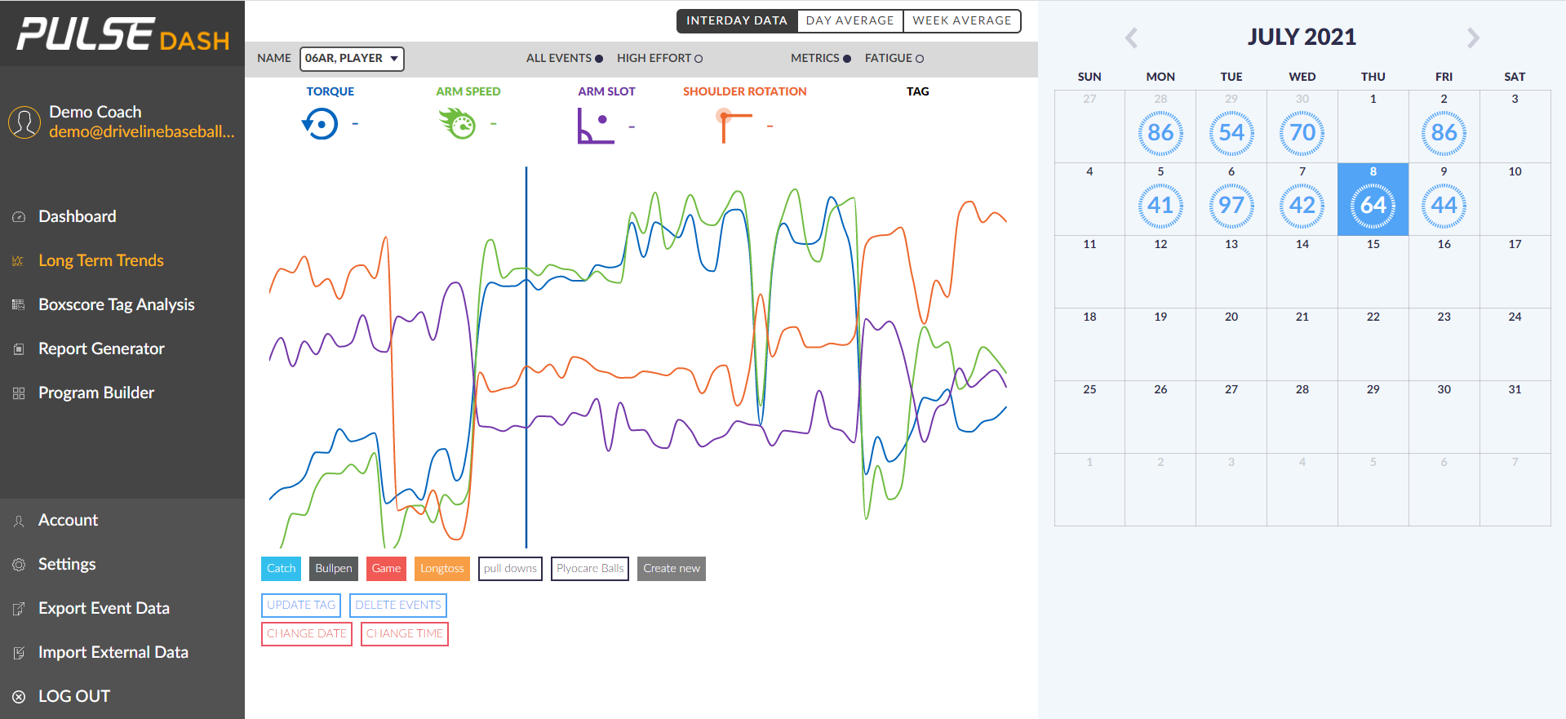Switch to the Day Average tab
1566x719 pixels.
pyautogui.click(x=850, y=21)
